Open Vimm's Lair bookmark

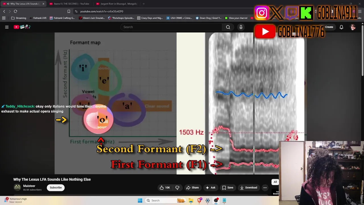click(x=92, y=18)
